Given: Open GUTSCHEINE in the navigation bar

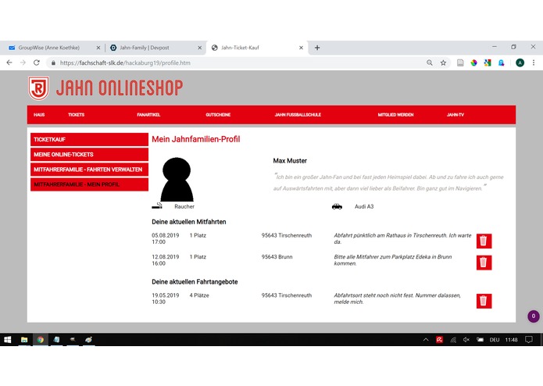Looking at the screenshot, I should coord(218,115).
